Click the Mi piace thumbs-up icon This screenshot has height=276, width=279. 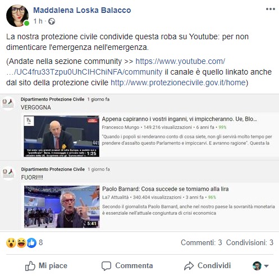(30, 266)
